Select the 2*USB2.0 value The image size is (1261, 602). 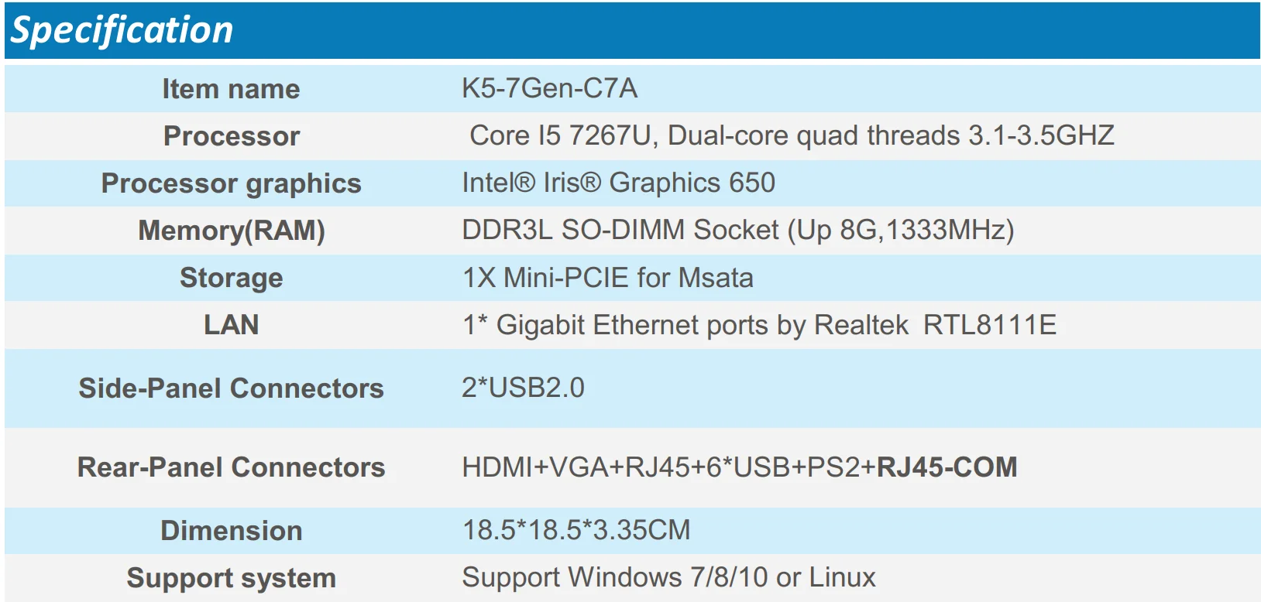(523, 388)
